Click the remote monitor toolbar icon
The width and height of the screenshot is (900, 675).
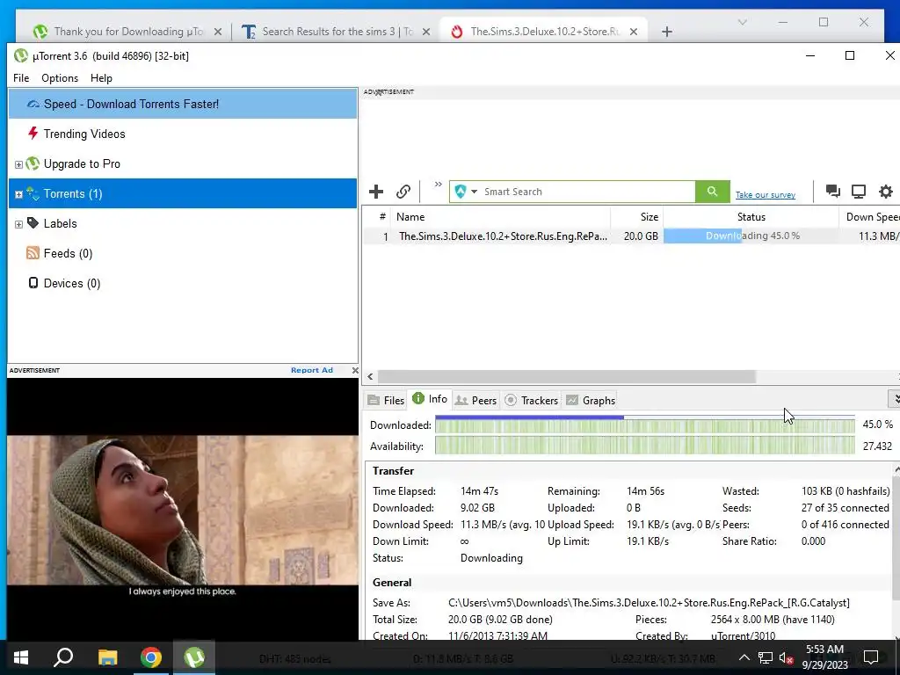[858, 191]
